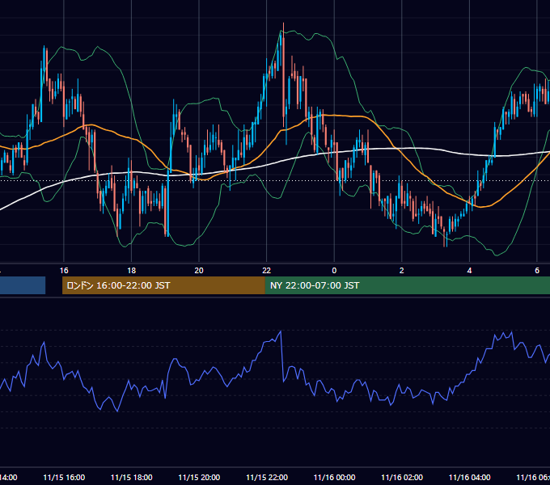Image resolution: width=550 pixels, height=485 pixels.
Task: Click hour label 22 under the price chart
Action: pyautogui.click(x=267, y=271)
